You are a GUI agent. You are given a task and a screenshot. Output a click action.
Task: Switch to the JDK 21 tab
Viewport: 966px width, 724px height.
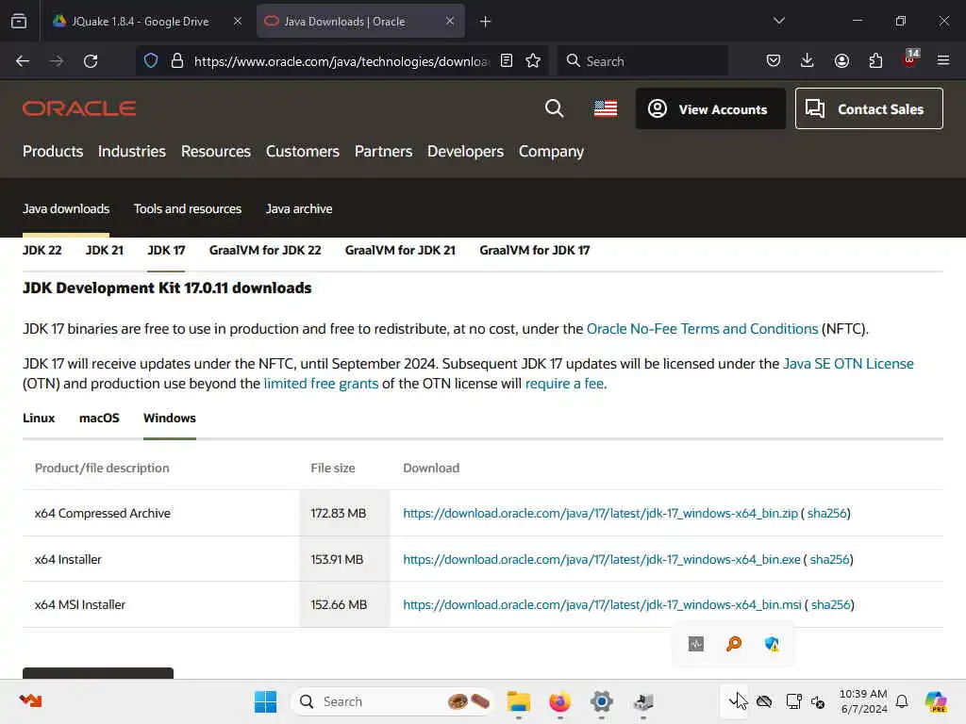pos(104,251)
